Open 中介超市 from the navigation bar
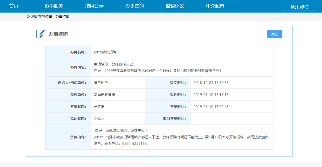The image size is (322, 167). (x=215, y=6)
